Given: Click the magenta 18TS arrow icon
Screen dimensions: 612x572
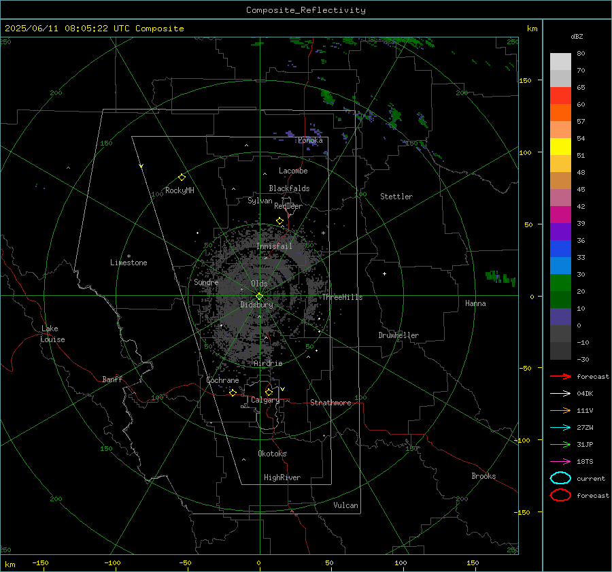Looking at the screenshot, I should click(x=560, y=462).
